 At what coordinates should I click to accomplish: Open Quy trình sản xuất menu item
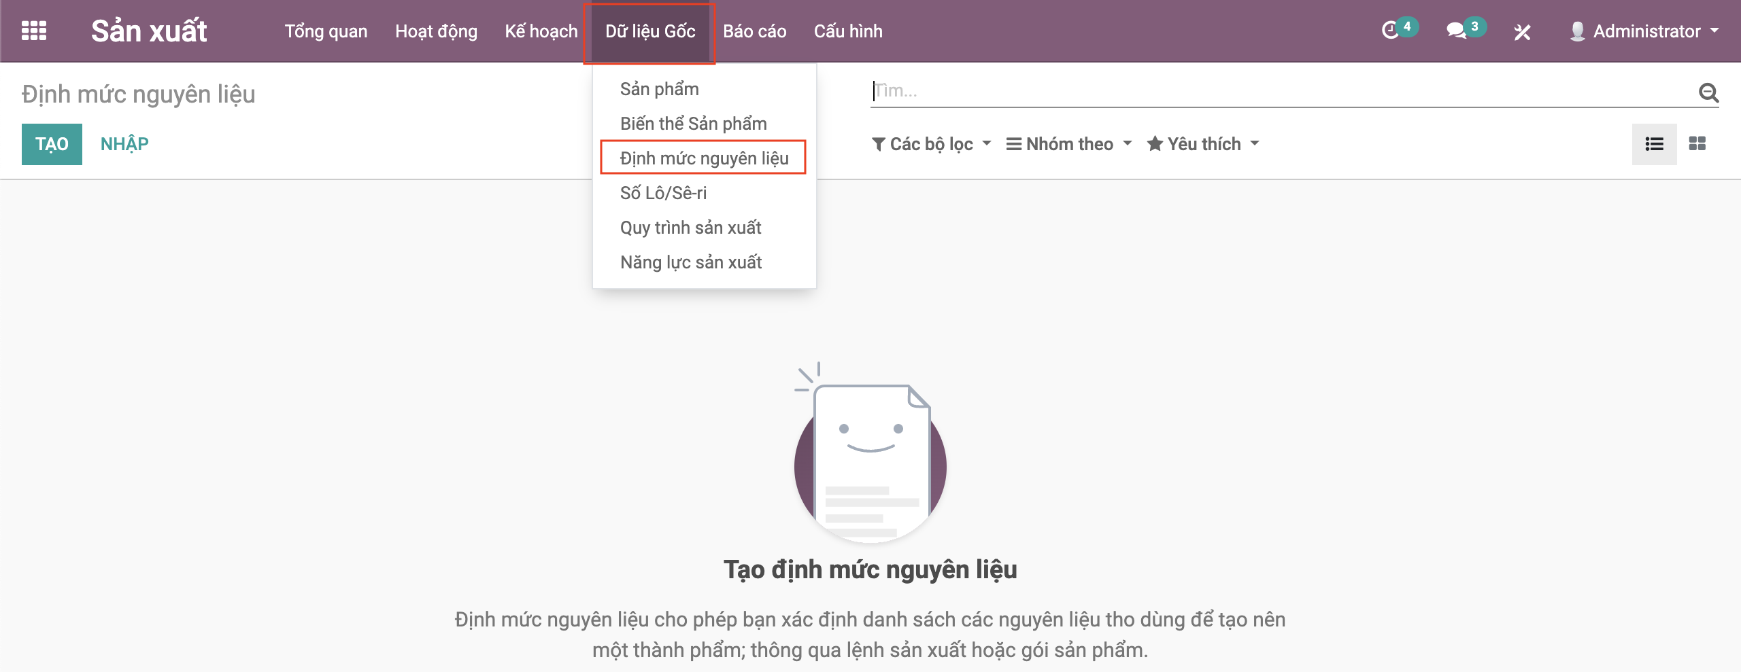[690, 228]
